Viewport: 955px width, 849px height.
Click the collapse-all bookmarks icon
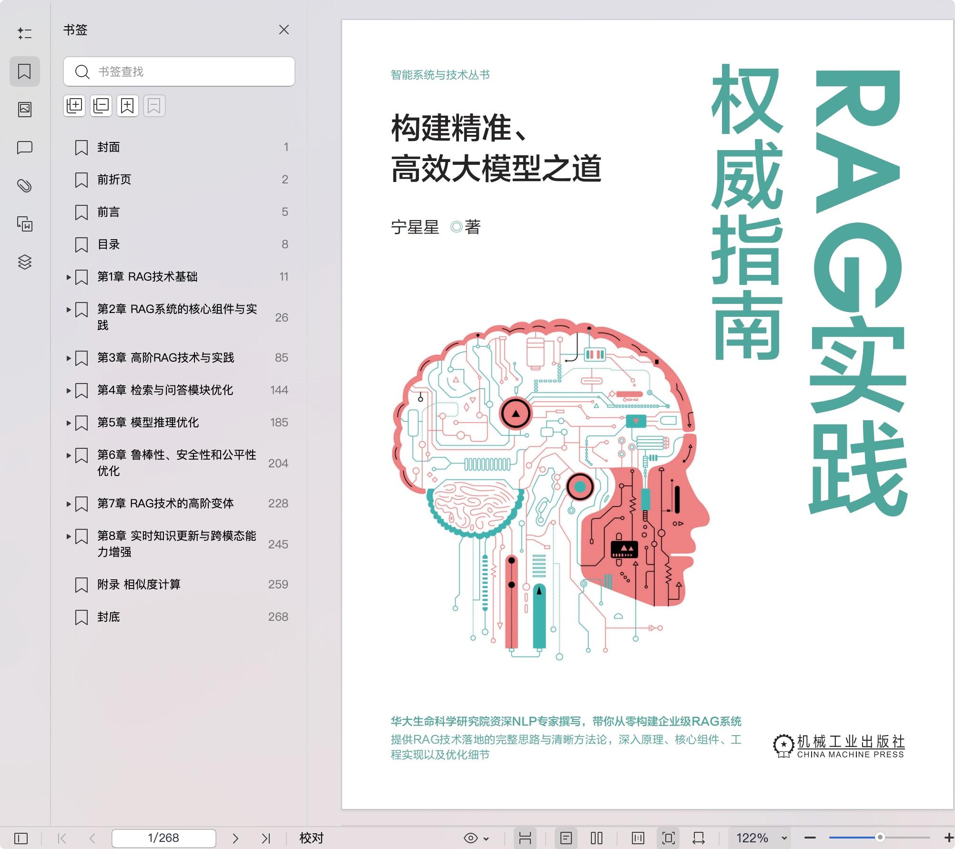coord(100,106)
